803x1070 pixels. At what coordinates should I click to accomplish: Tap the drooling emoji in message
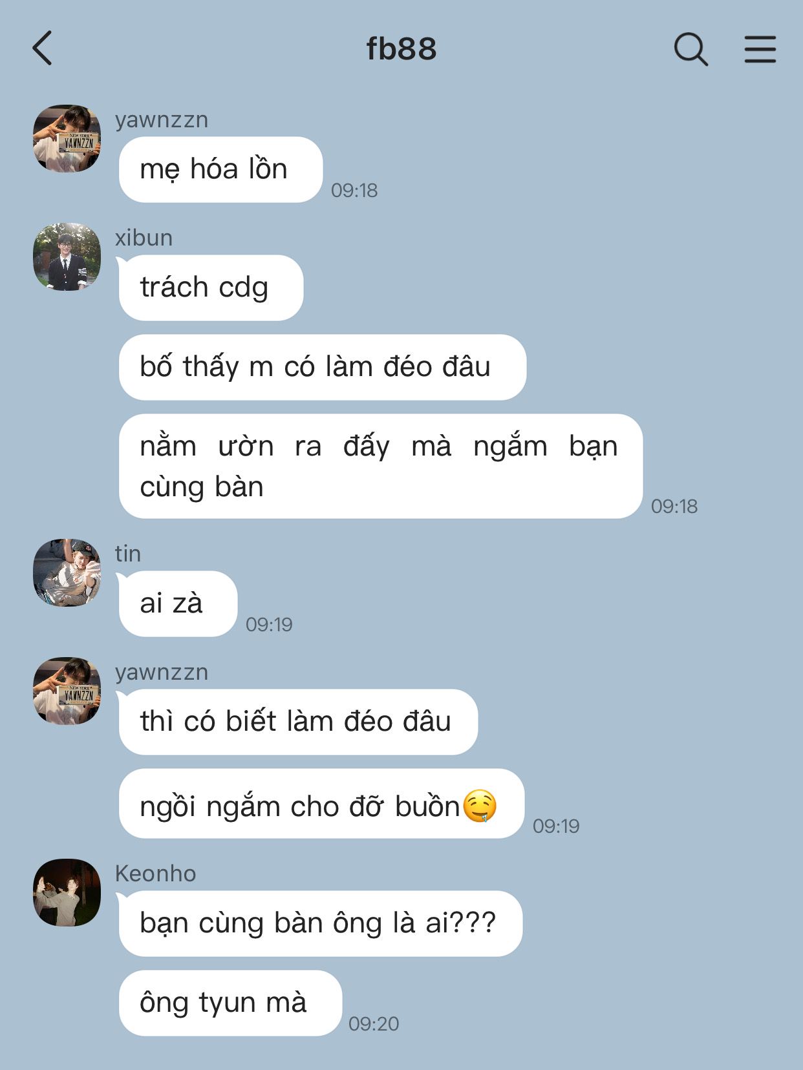[480, 806]
